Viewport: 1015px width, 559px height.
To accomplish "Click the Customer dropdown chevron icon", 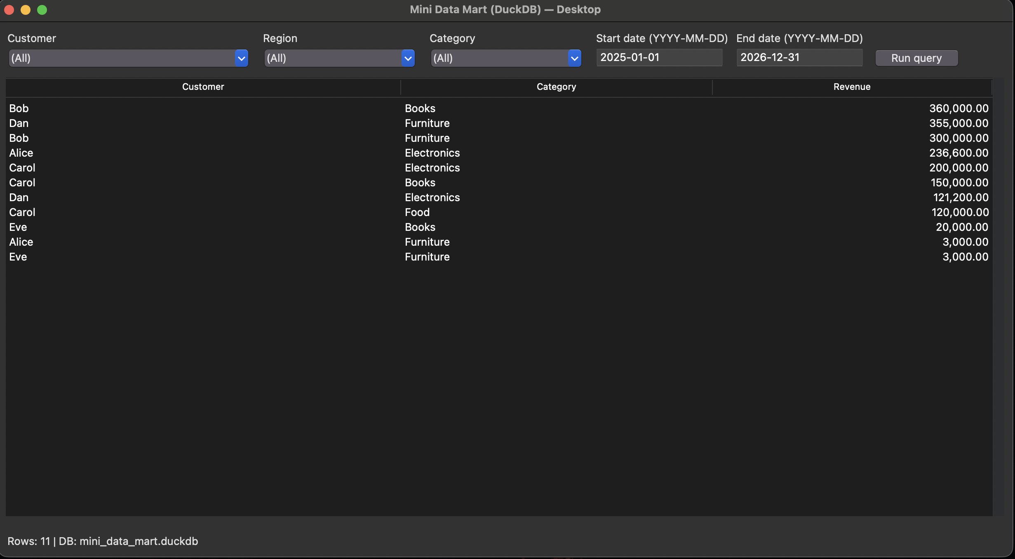I will 241,58.
